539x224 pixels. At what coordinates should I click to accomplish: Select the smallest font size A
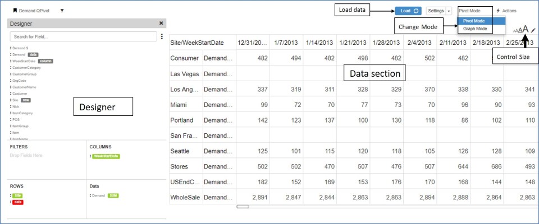(x=514, y=31)
